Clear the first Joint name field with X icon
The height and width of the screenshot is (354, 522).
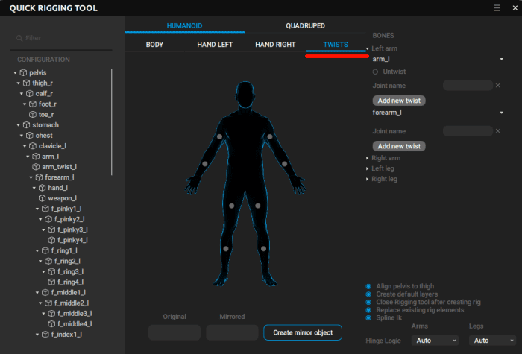497,86
